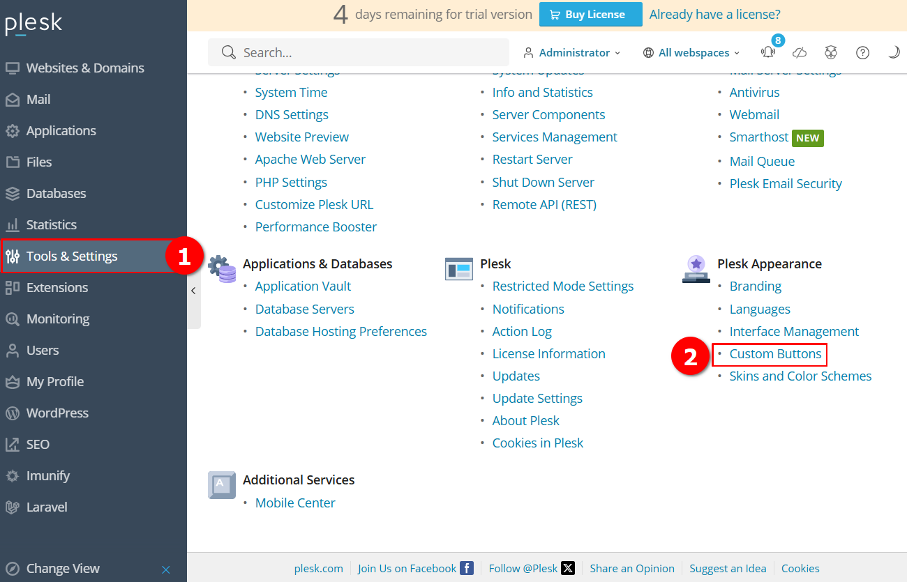Click the Plesk Appearance section icon

click(696, 269)
